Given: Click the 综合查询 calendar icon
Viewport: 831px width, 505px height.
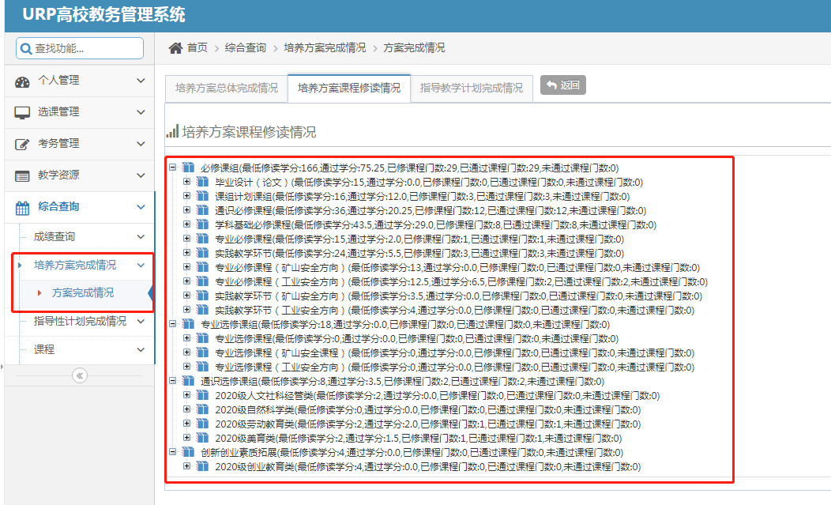Looking at the screenshot, I should pos(22,207).
